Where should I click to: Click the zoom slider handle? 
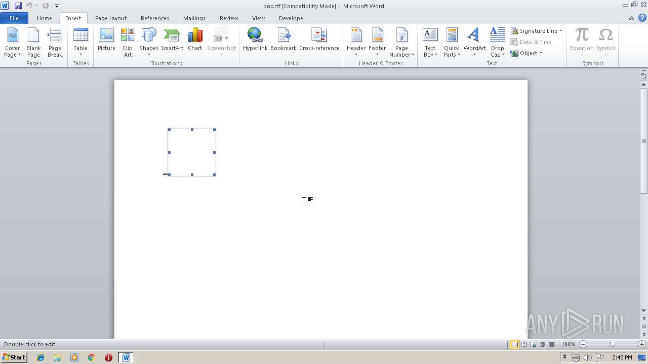613,344
